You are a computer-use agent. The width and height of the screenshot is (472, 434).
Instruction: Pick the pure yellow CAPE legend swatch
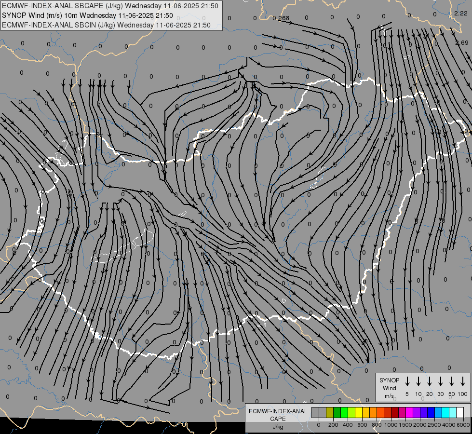click(359, 412)
